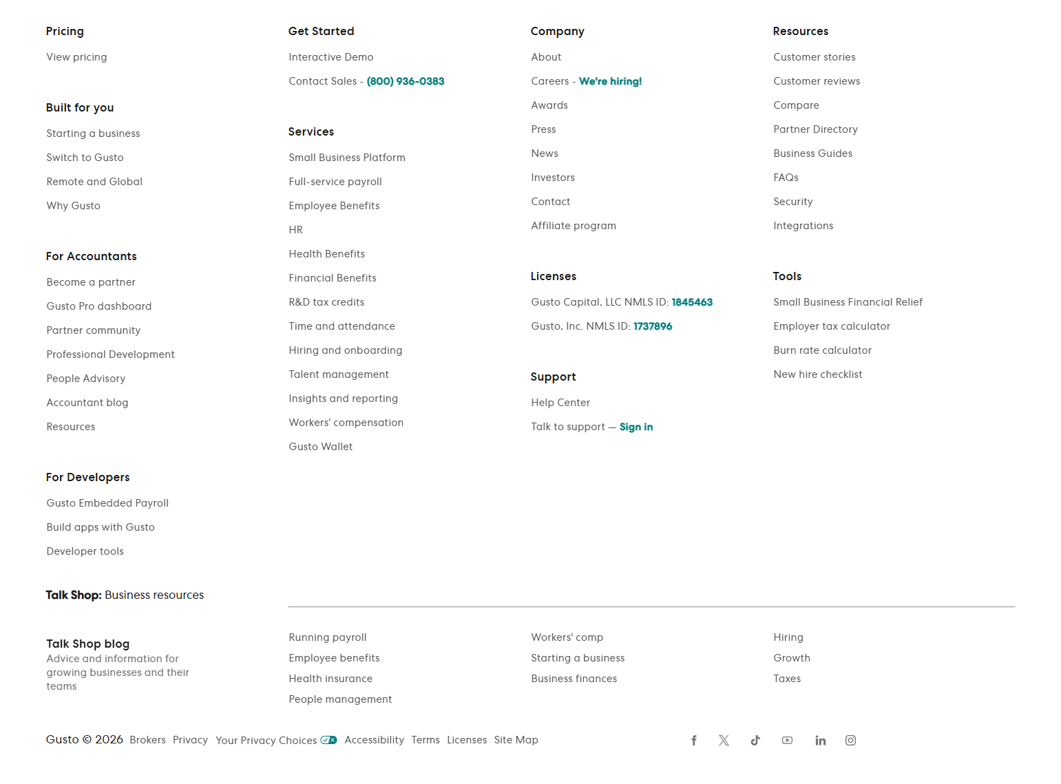
Task: Visit the Employer tax calculator tool
Action: [832, 326]
